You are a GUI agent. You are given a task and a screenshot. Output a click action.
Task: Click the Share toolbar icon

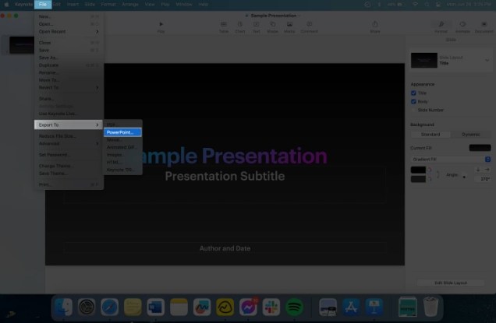tap(375, 24)
